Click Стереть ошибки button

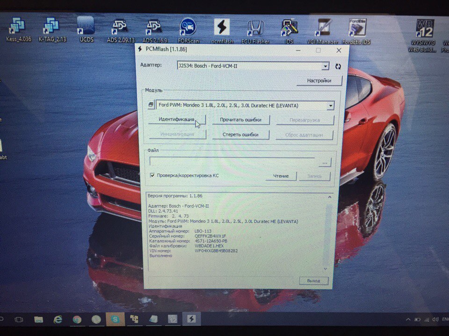pos(240,135)
